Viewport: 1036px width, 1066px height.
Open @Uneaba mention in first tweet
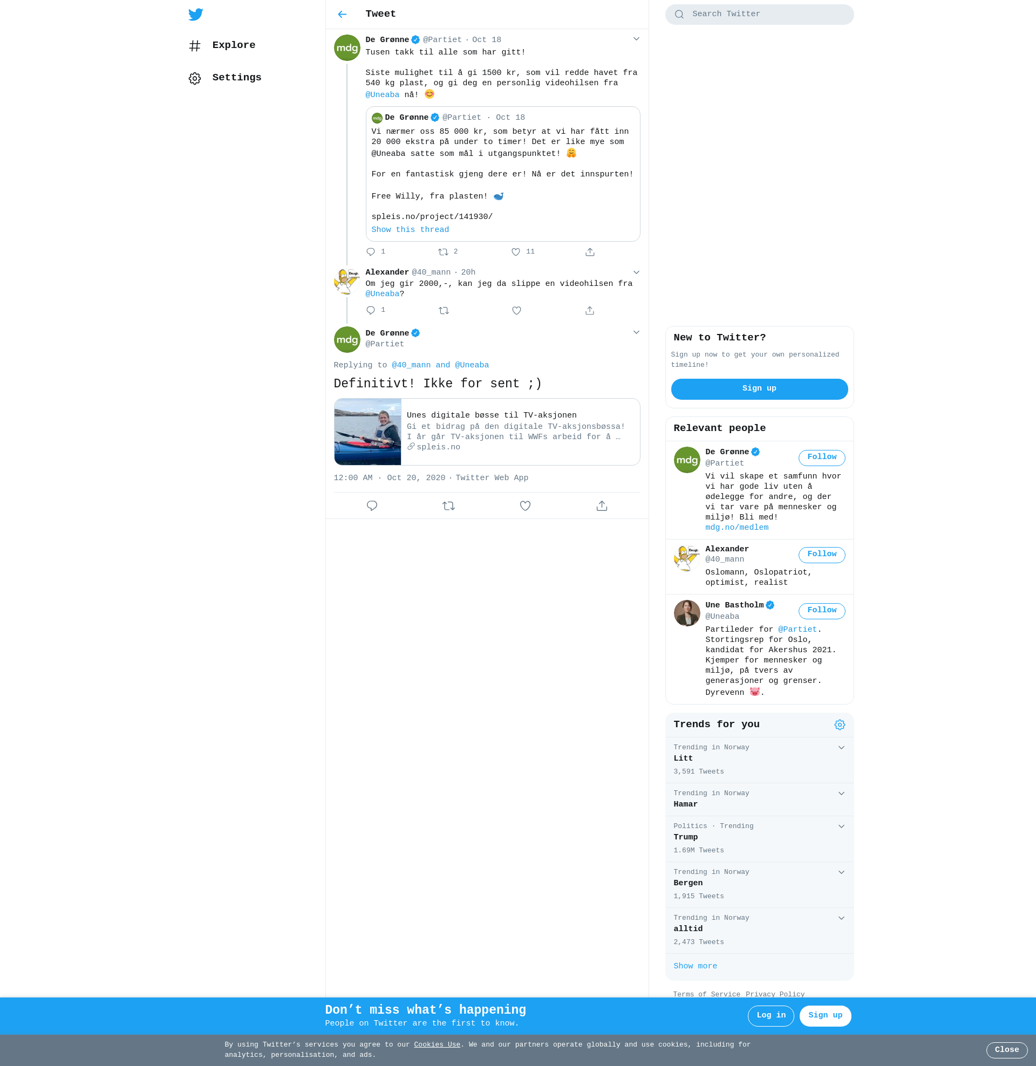coord(383,94)
